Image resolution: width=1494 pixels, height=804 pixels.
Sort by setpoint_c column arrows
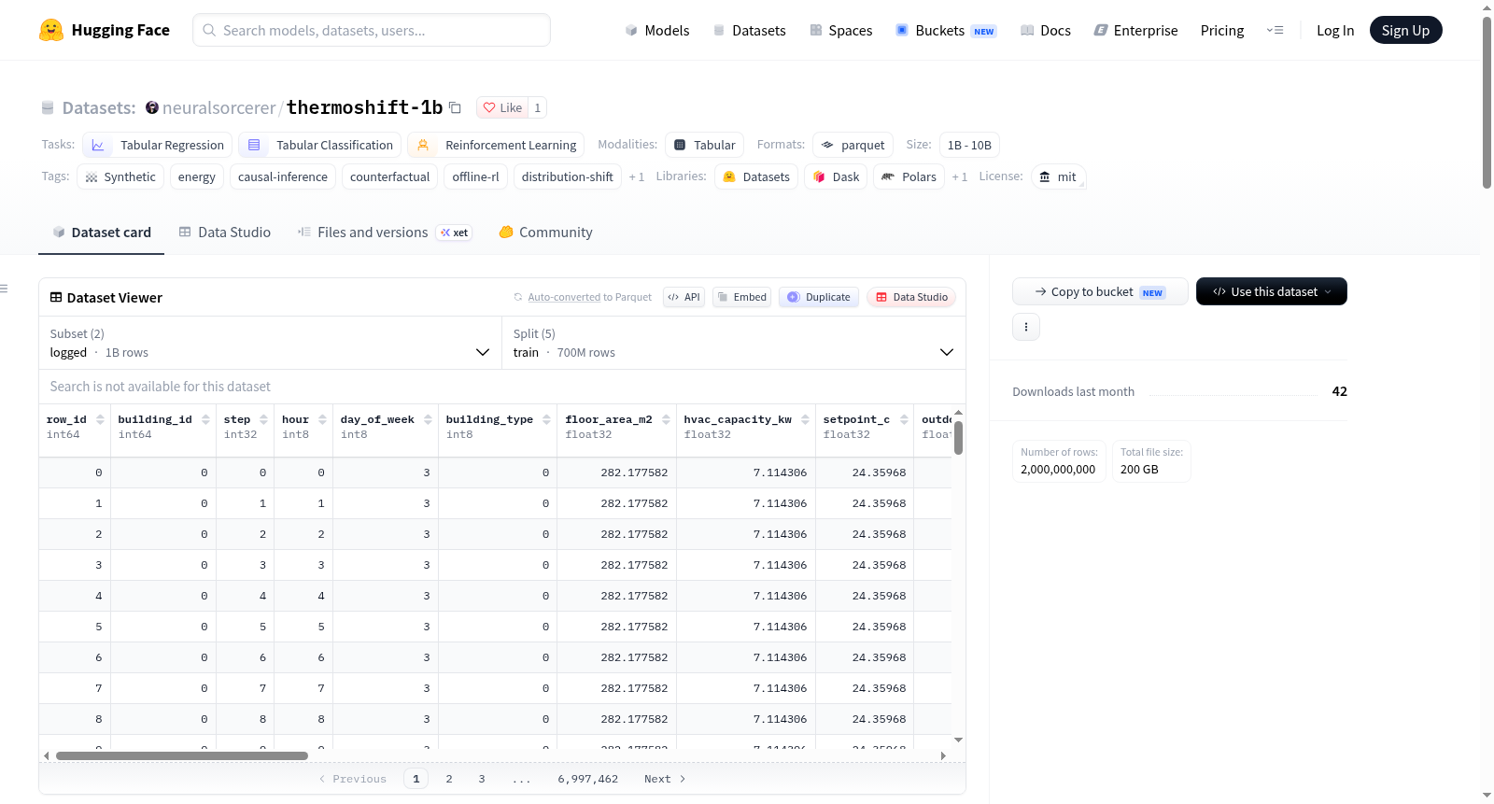[x=904, y=419]
